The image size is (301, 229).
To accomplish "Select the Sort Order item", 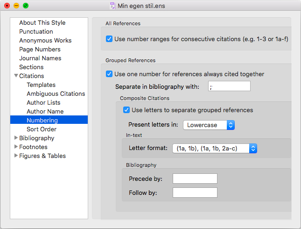I will click(x=42, y=129).
